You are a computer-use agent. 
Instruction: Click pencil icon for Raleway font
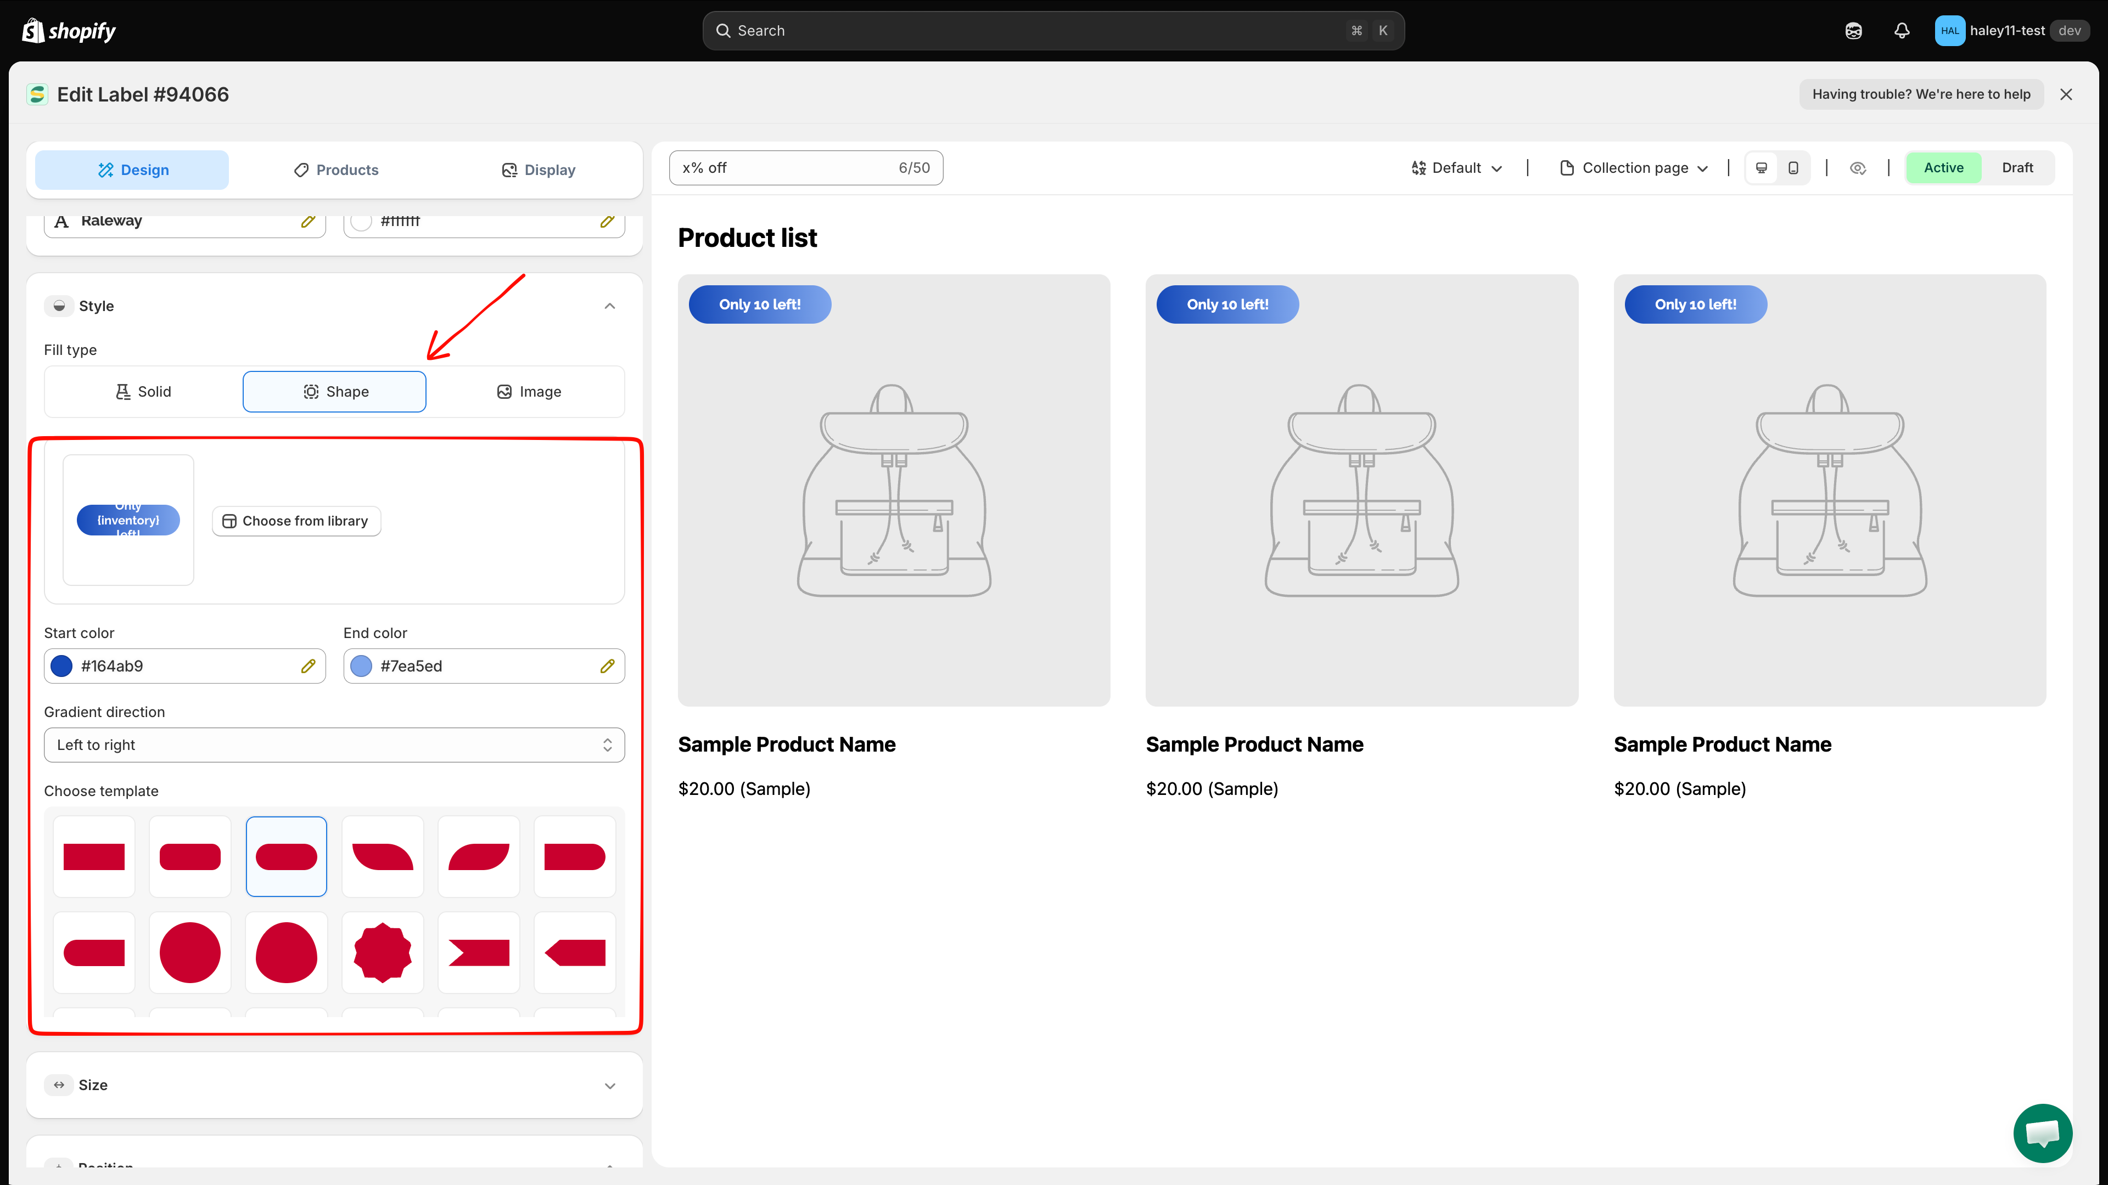pos(307,221)
